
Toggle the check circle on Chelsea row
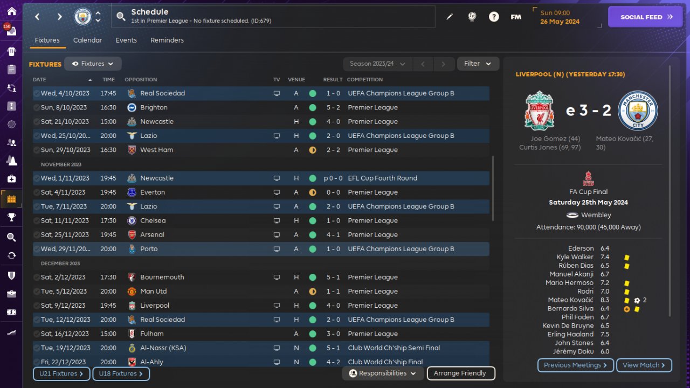(x=37, y=220)
